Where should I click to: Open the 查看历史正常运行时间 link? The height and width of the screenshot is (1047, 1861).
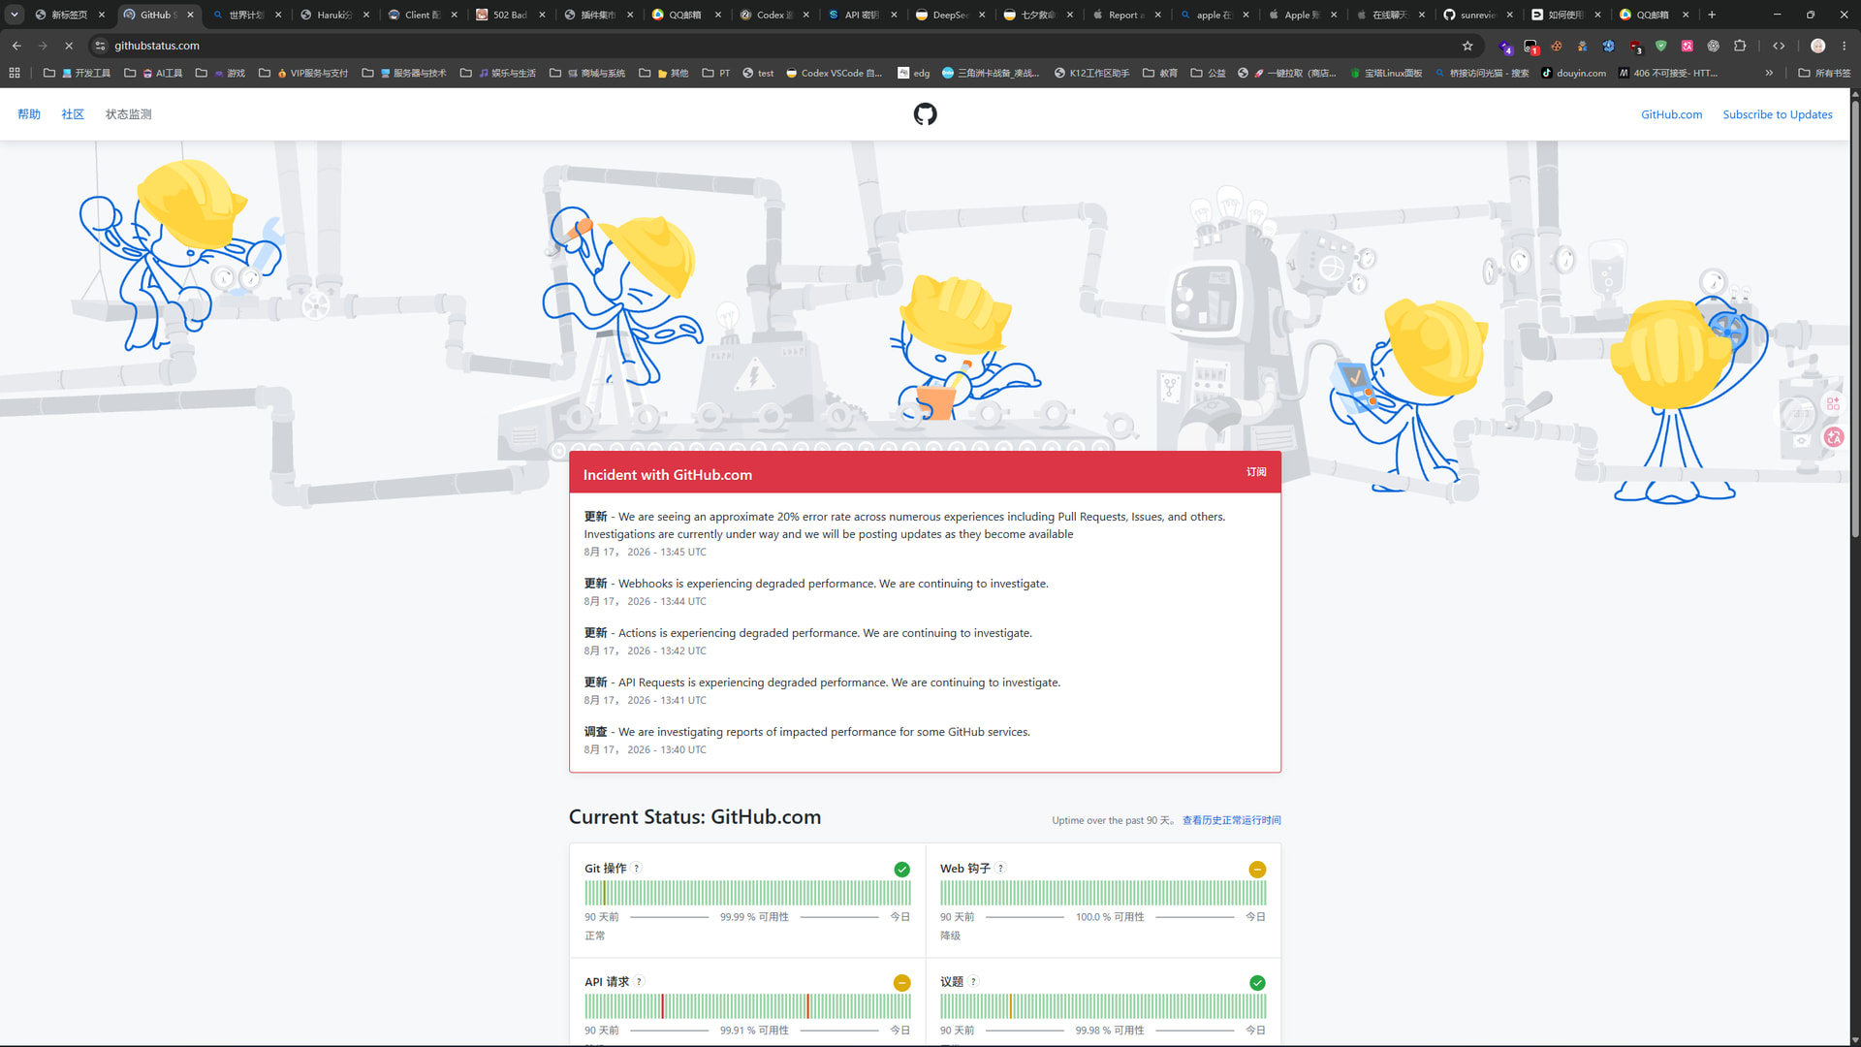(x=1231, y=820)
